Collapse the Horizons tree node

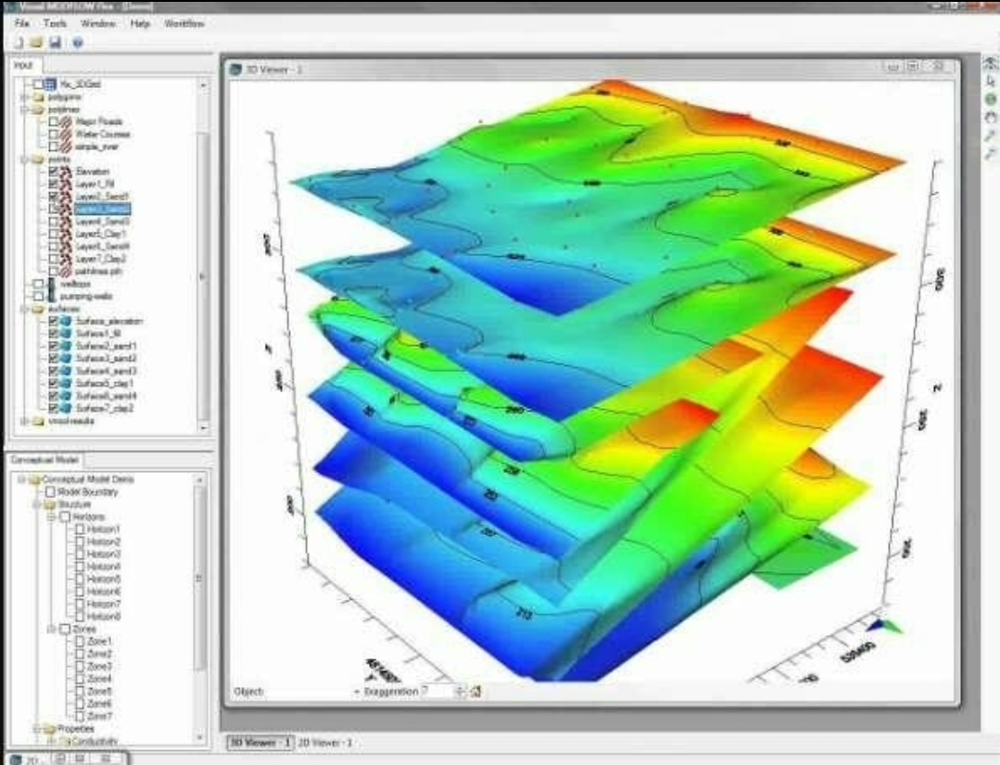click(x=52, y=516)
